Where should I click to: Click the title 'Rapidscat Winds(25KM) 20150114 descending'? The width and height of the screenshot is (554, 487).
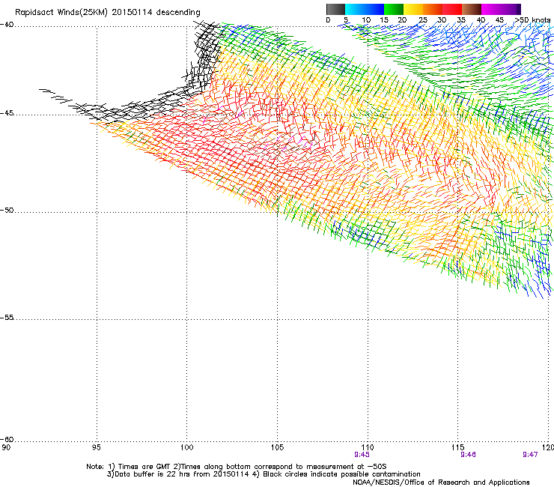(107, 13)
